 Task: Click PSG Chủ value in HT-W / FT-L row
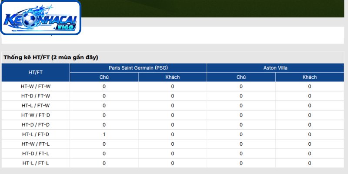104,144
